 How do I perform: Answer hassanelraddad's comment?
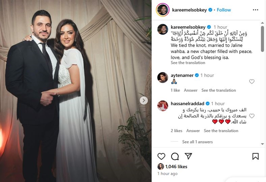coord(193,131)
